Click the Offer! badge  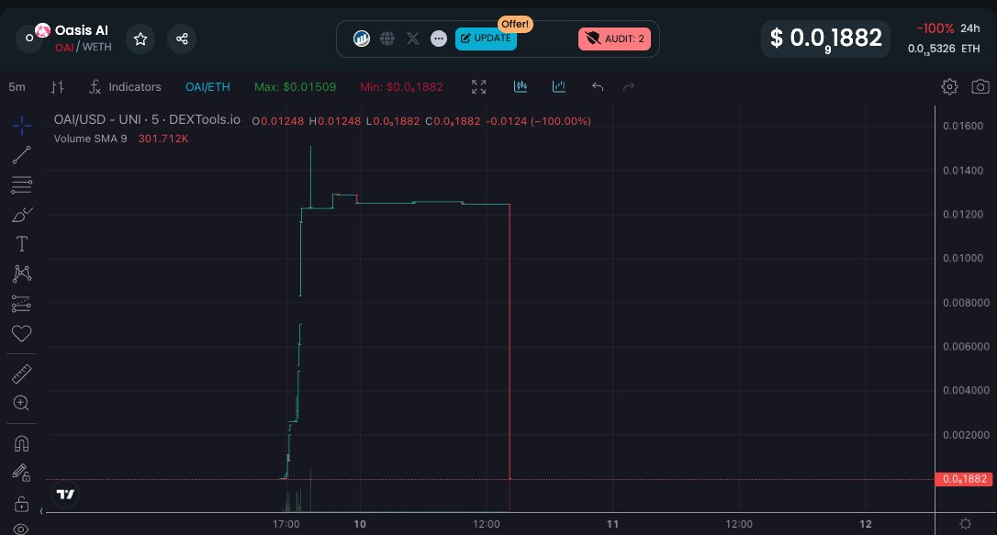[515, 24]
